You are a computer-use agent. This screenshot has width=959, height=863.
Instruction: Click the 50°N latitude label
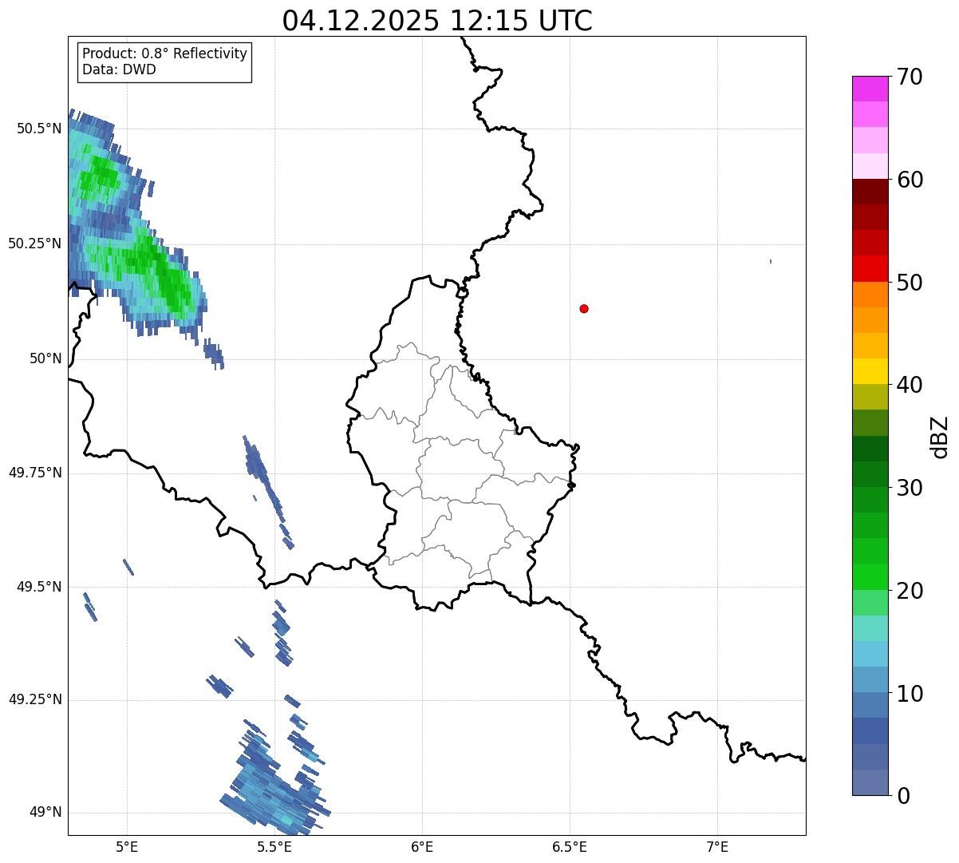45,358
